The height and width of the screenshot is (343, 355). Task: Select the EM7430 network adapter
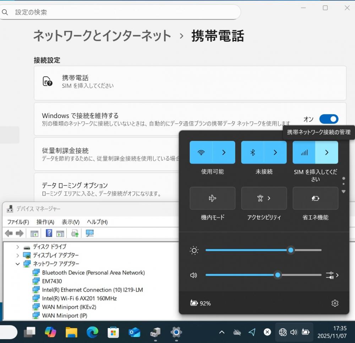pos(52,281)
